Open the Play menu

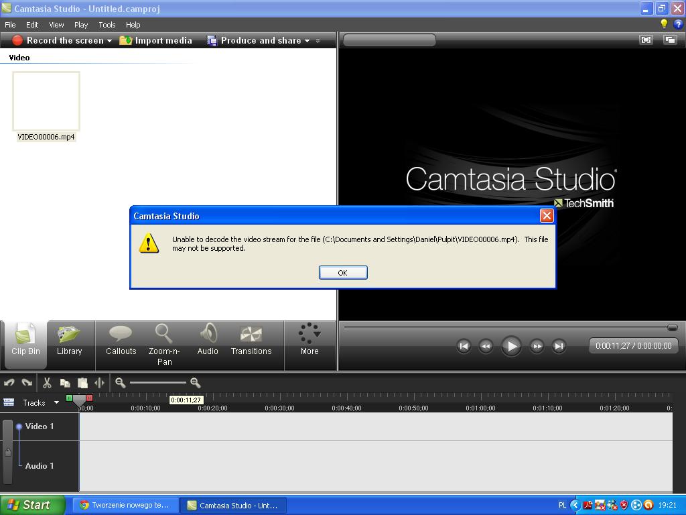coord(81,25)
